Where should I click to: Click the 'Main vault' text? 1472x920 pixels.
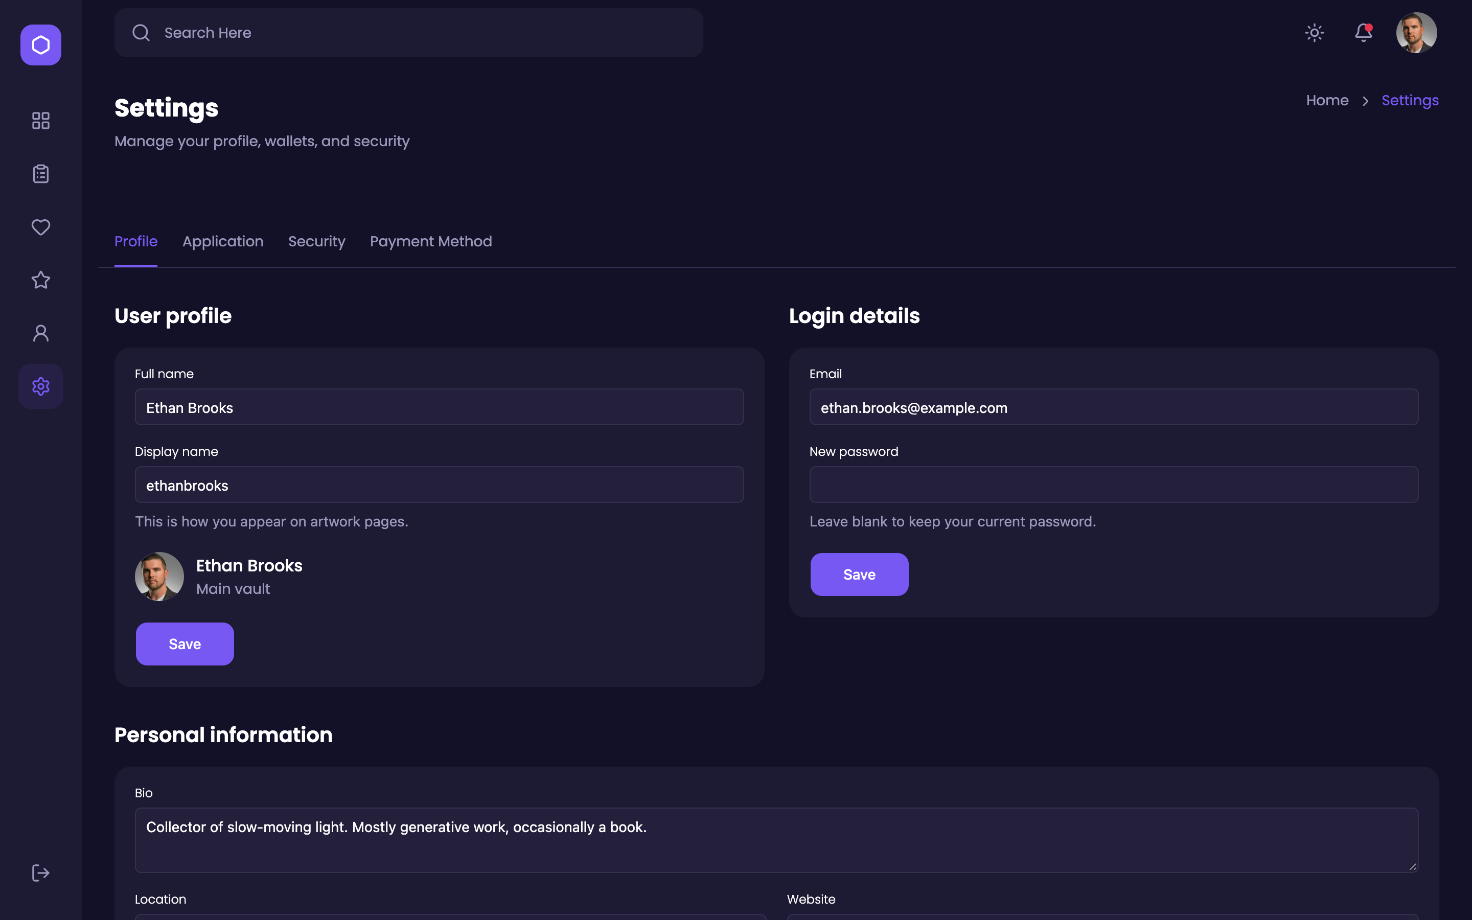[x=233, y=589]
